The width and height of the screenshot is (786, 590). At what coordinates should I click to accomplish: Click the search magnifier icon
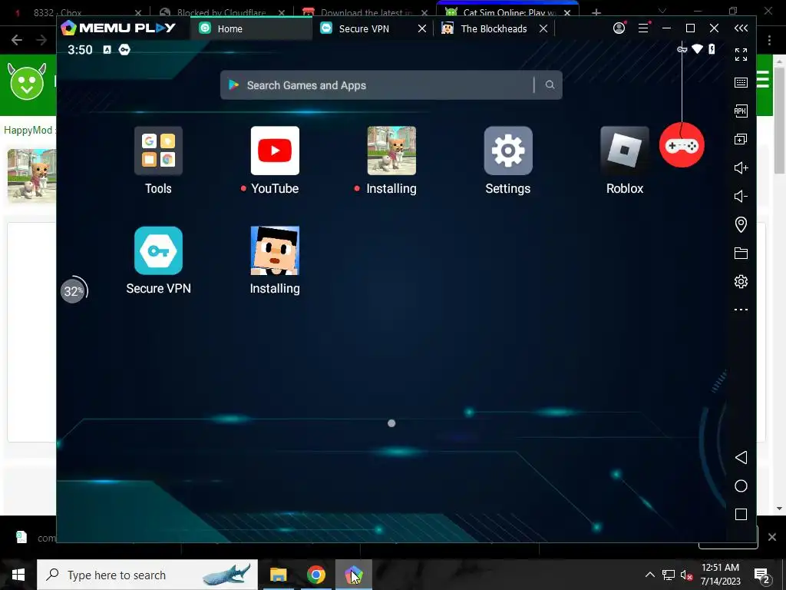click(550, 85)
